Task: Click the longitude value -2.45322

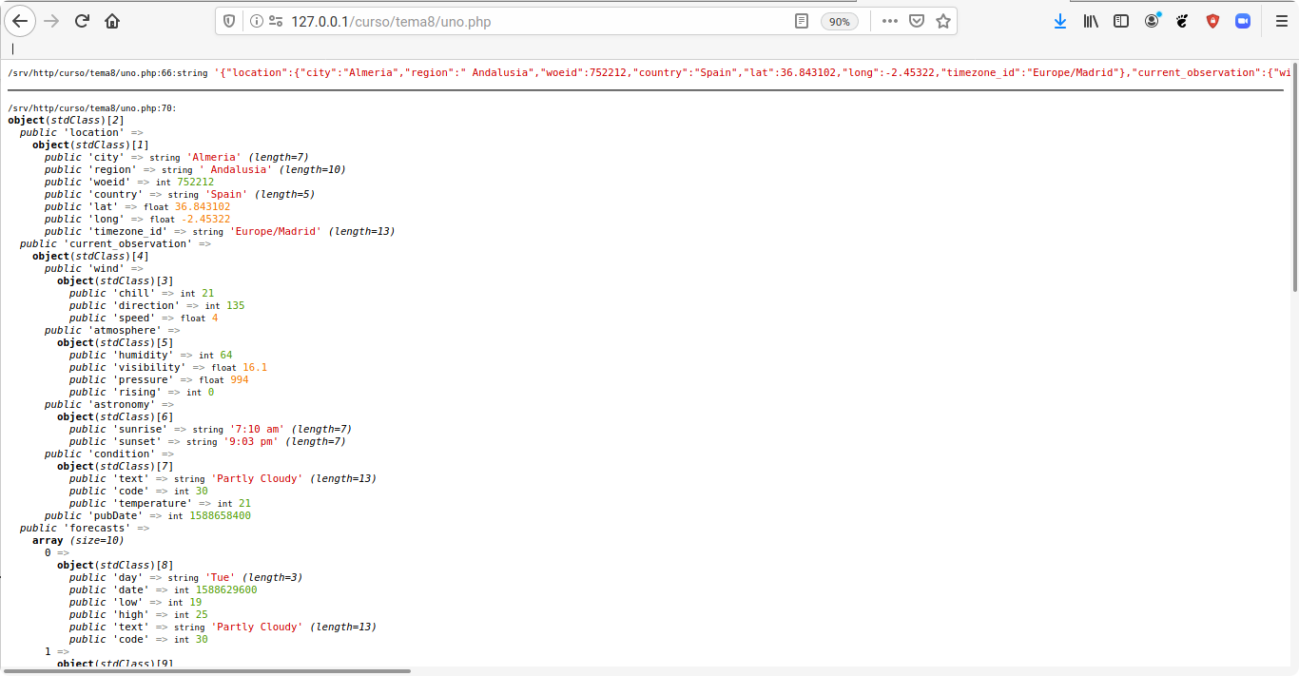Action: [x=205, y=219]
